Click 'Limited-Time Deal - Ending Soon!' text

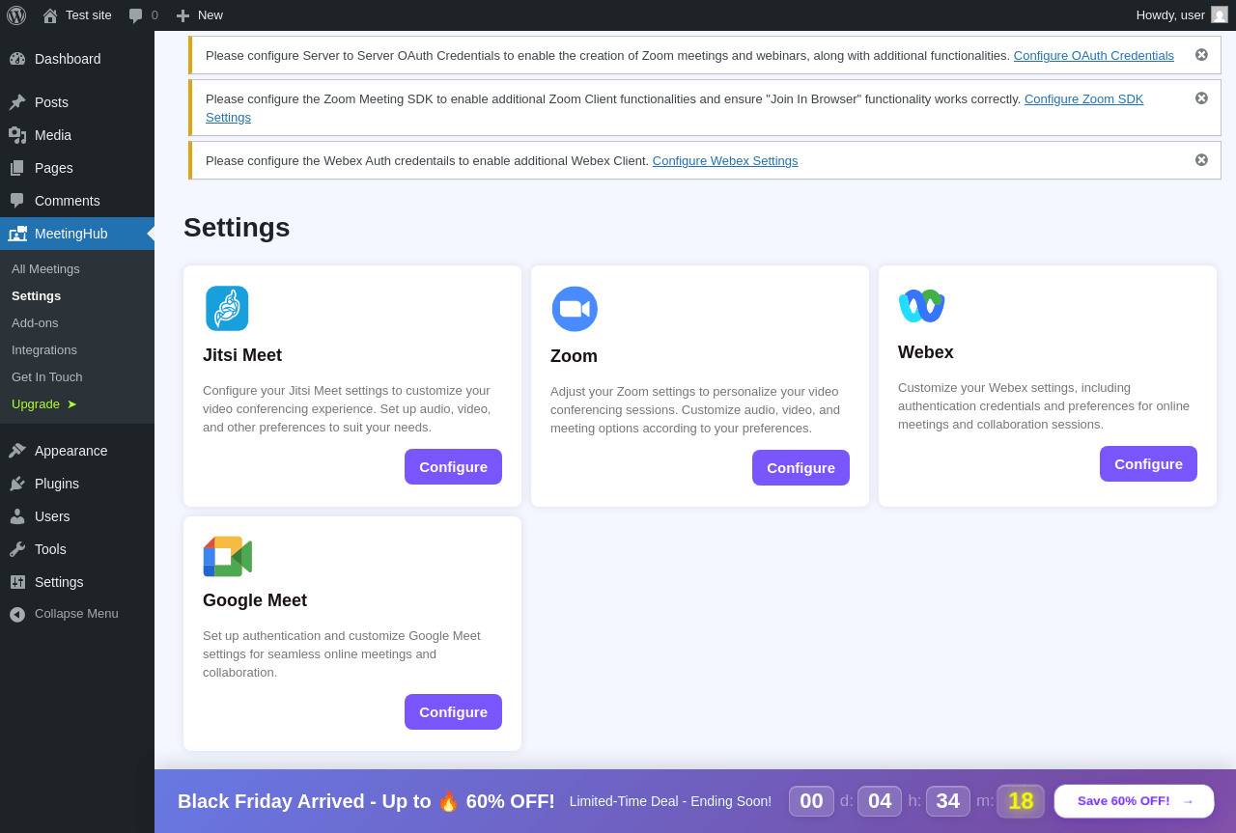click(x=670, y=801)
